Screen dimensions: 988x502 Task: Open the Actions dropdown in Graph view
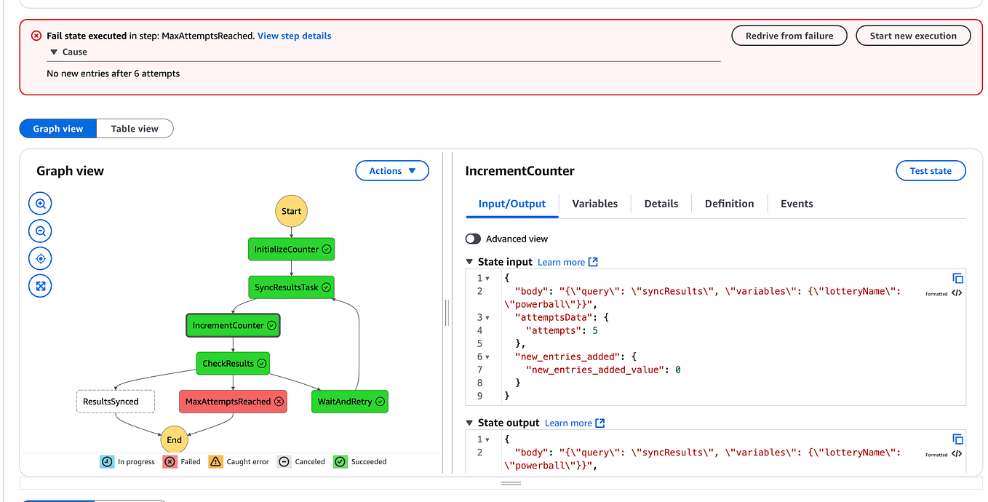click(x=392, y=170)
